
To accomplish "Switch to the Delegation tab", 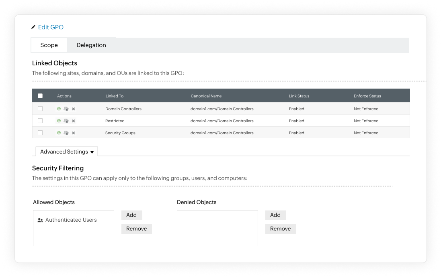I will click(91, 45).
